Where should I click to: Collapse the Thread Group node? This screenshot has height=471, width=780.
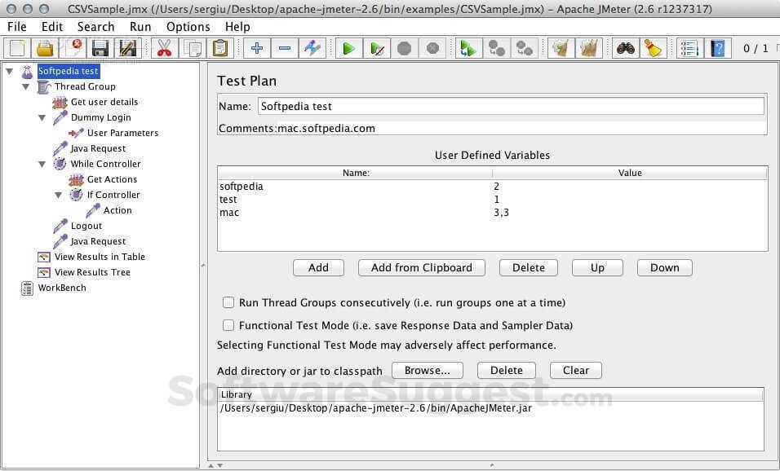(25, 86)
